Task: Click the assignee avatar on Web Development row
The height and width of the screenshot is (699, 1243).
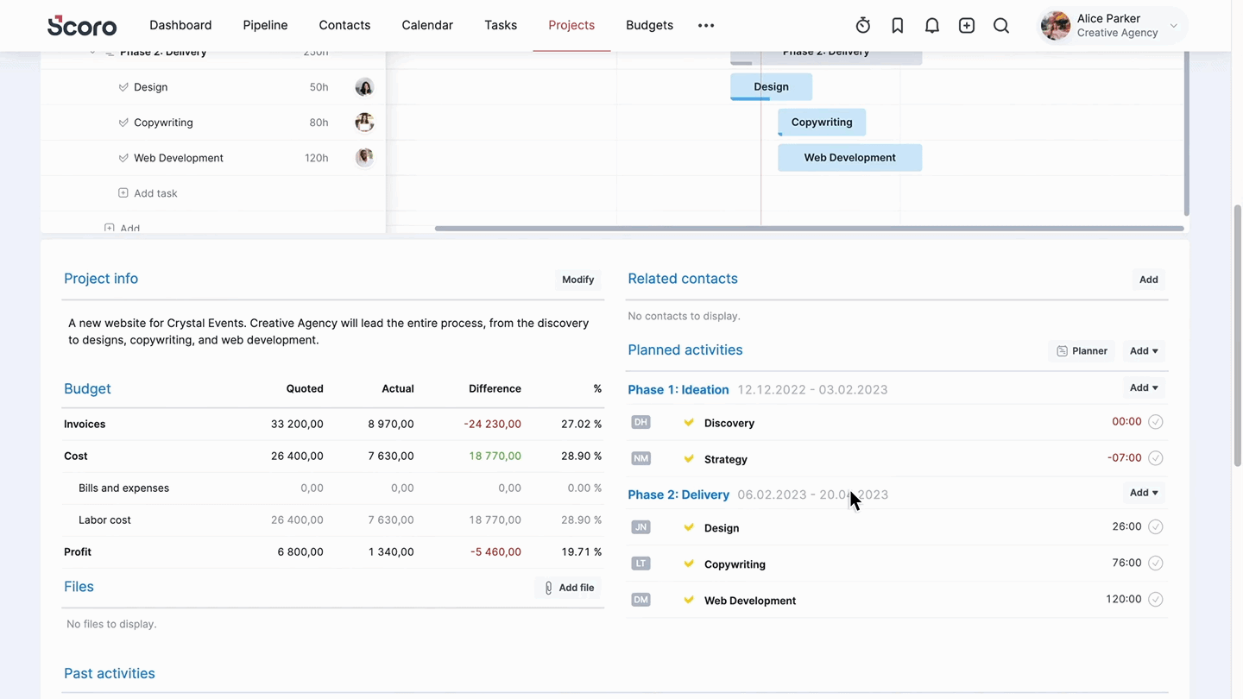Action: pos(364,158)
